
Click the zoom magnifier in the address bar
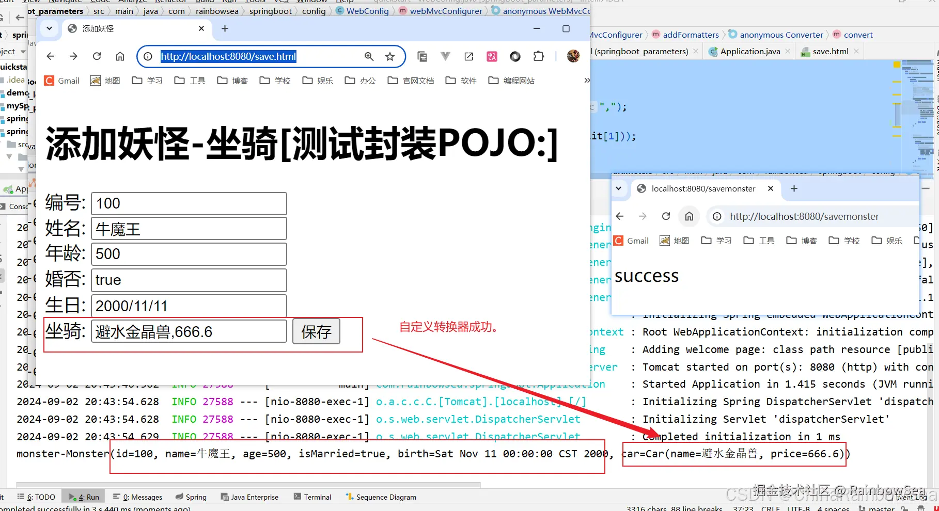[369, 56]
